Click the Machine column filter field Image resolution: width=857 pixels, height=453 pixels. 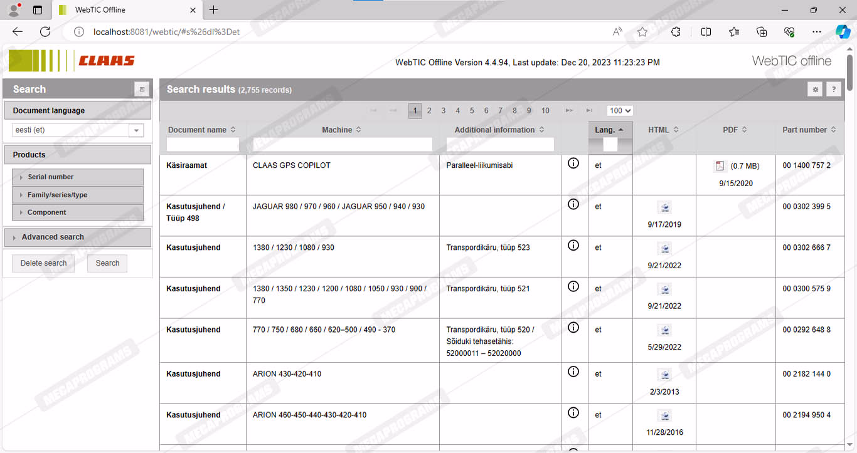pos(343,145)
